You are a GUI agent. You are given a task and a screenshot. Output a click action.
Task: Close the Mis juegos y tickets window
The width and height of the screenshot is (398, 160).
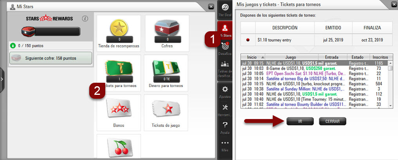point(394,4)
